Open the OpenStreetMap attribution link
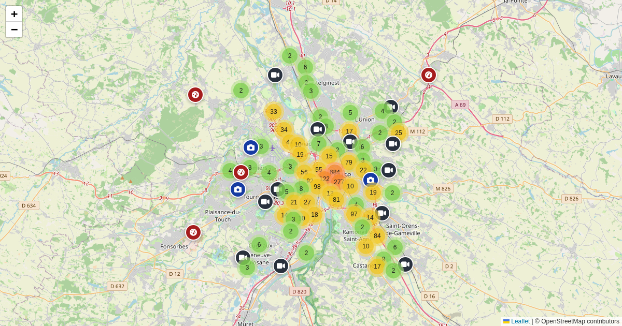 point(580,321)
